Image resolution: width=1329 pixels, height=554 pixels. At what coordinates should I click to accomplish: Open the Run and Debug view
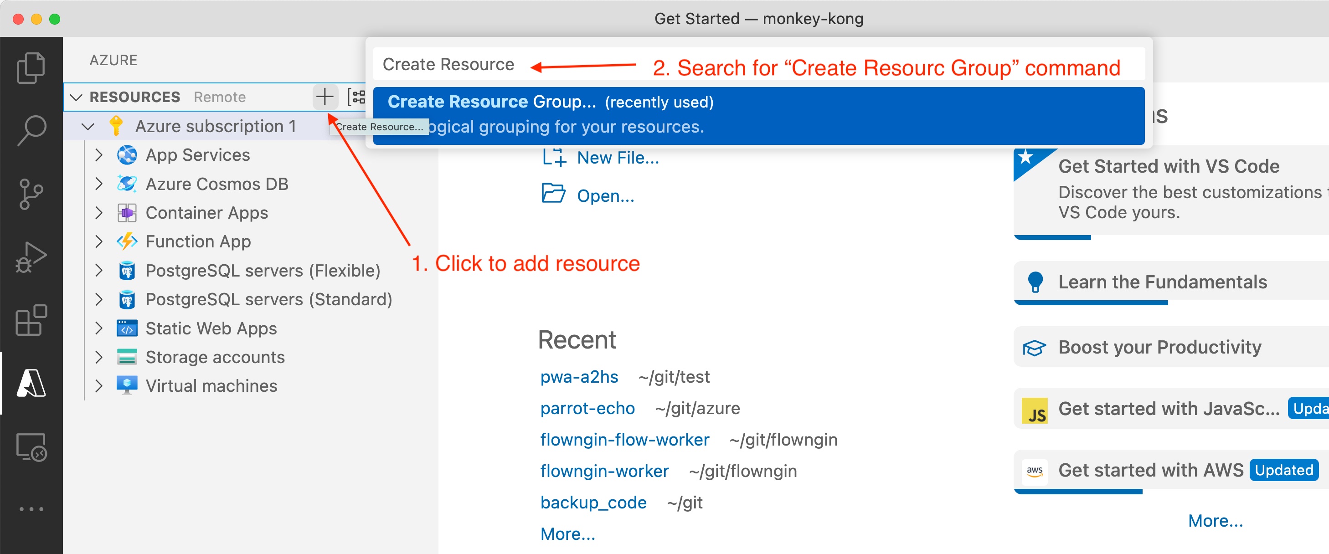pyautogui.click(x=31, y=257)
